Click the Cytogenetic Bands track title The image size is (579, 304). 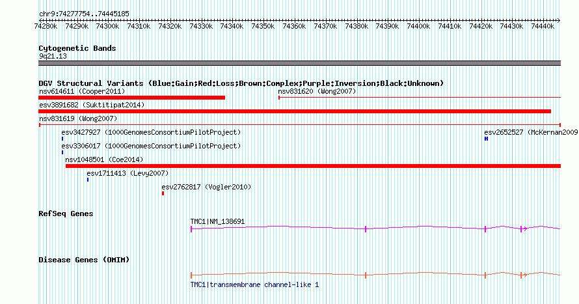[x=77, y=48]
